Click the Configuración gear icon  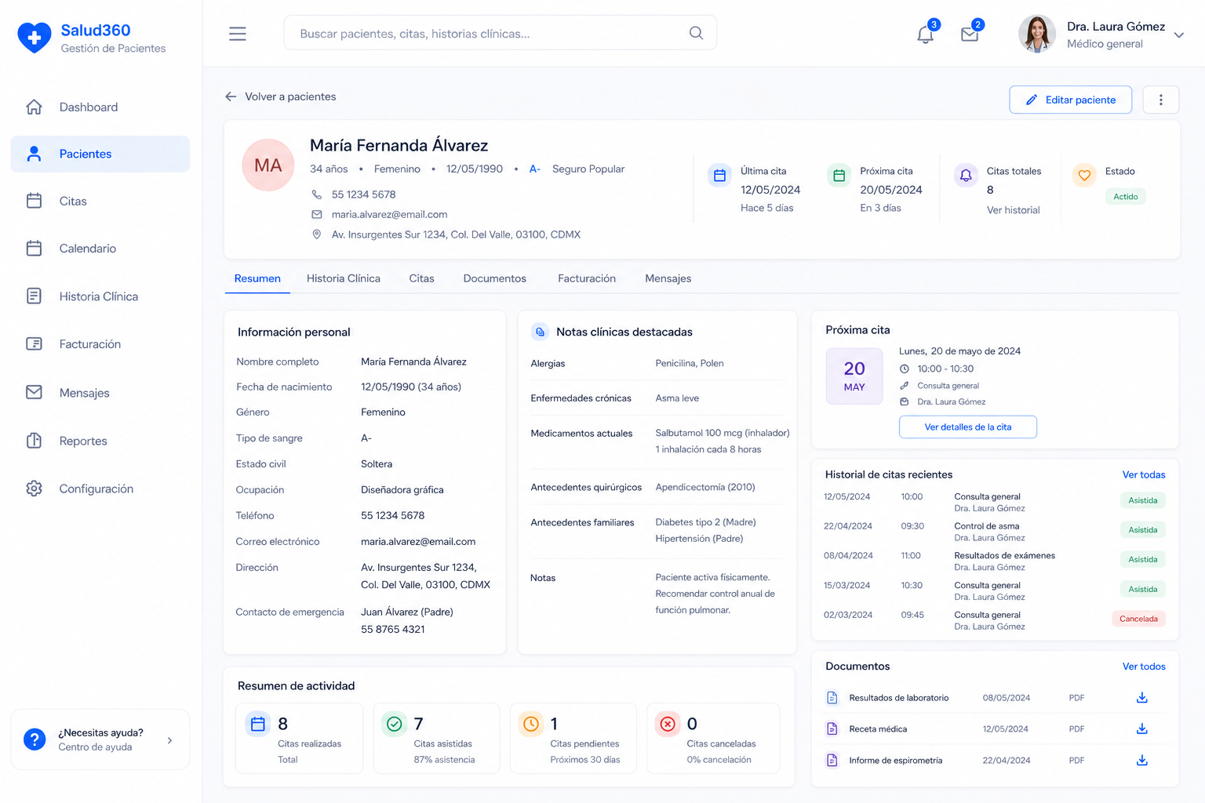point(34,489)
